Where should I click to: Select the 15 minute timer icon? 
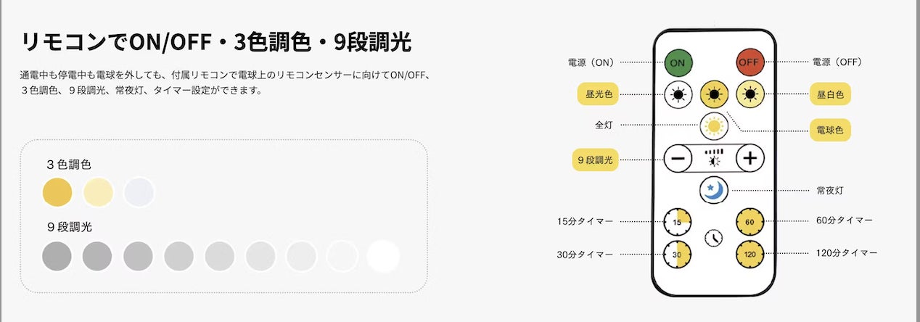678,221
